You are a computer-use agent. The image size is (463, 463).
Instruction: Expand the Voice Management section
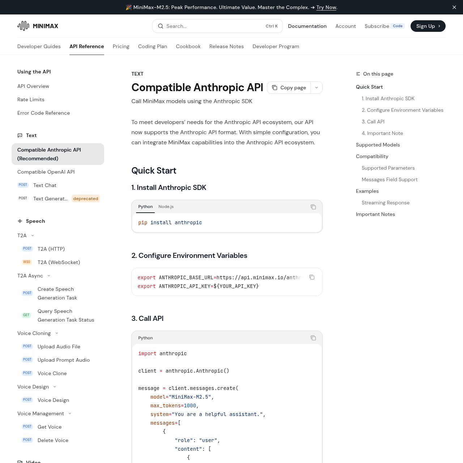(x=69, y=413)
